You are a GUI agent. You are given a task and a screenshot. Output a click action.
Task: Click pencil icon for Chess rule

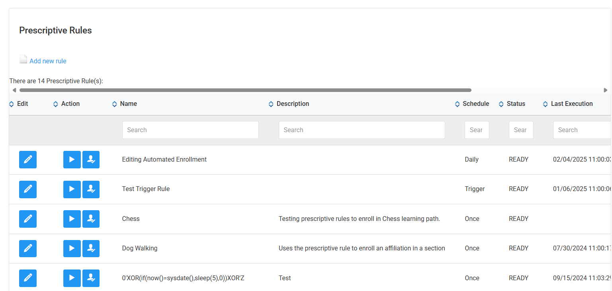coord(28,219)
